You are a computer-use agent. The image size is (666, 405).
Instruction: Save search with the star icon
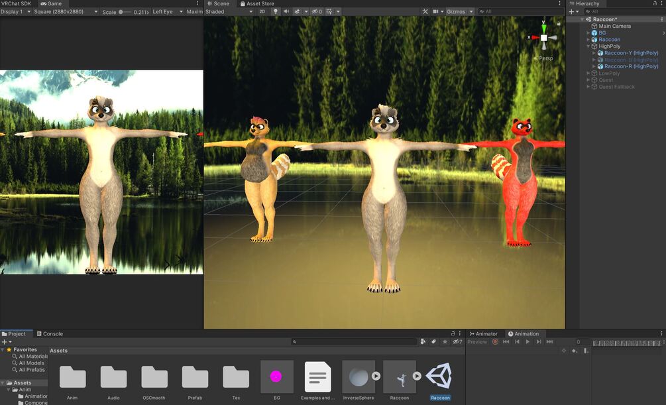(445, 341)
